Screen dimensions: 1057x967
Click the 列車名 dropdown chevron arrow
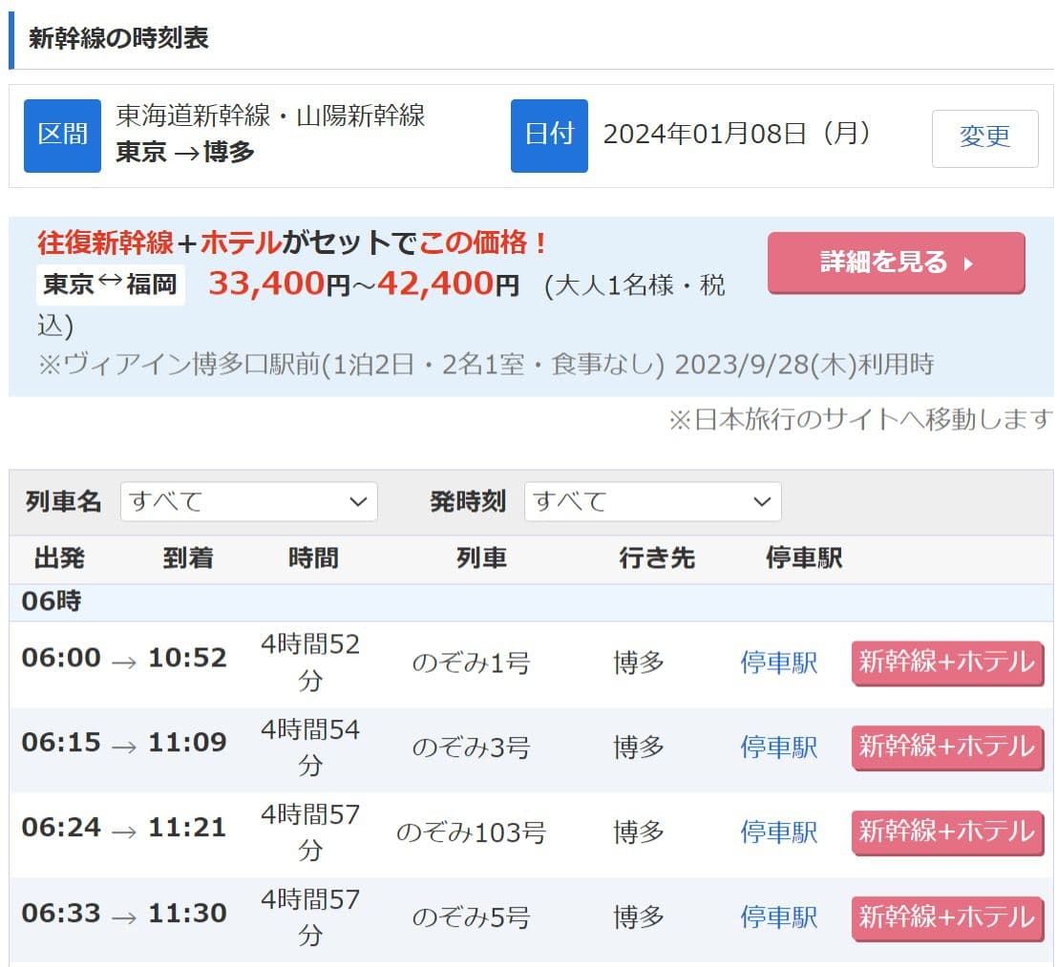(358, 501)
